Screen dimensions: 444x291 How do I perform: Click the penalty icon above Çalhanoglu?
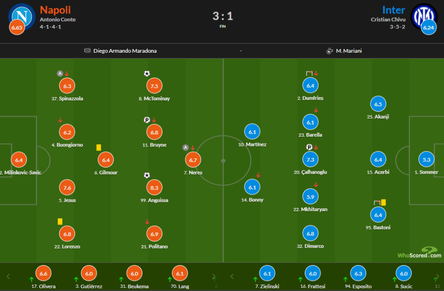[x=309, y=147]
